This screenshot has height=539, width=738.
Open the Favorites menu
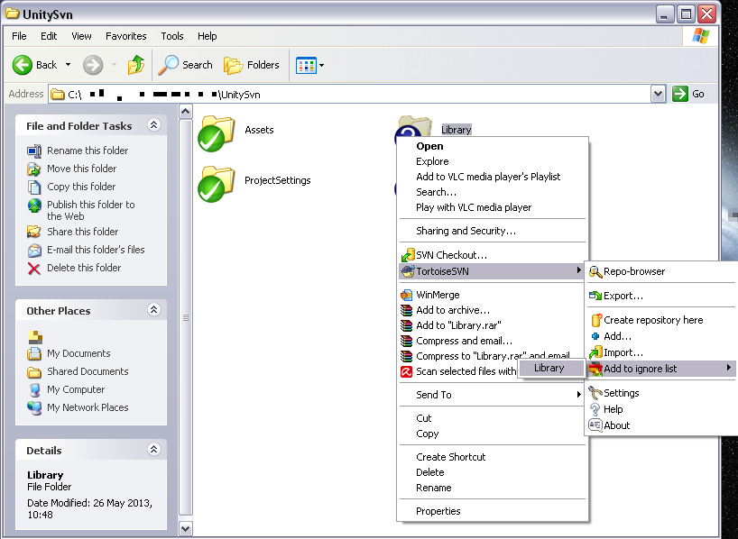(125, 36)
